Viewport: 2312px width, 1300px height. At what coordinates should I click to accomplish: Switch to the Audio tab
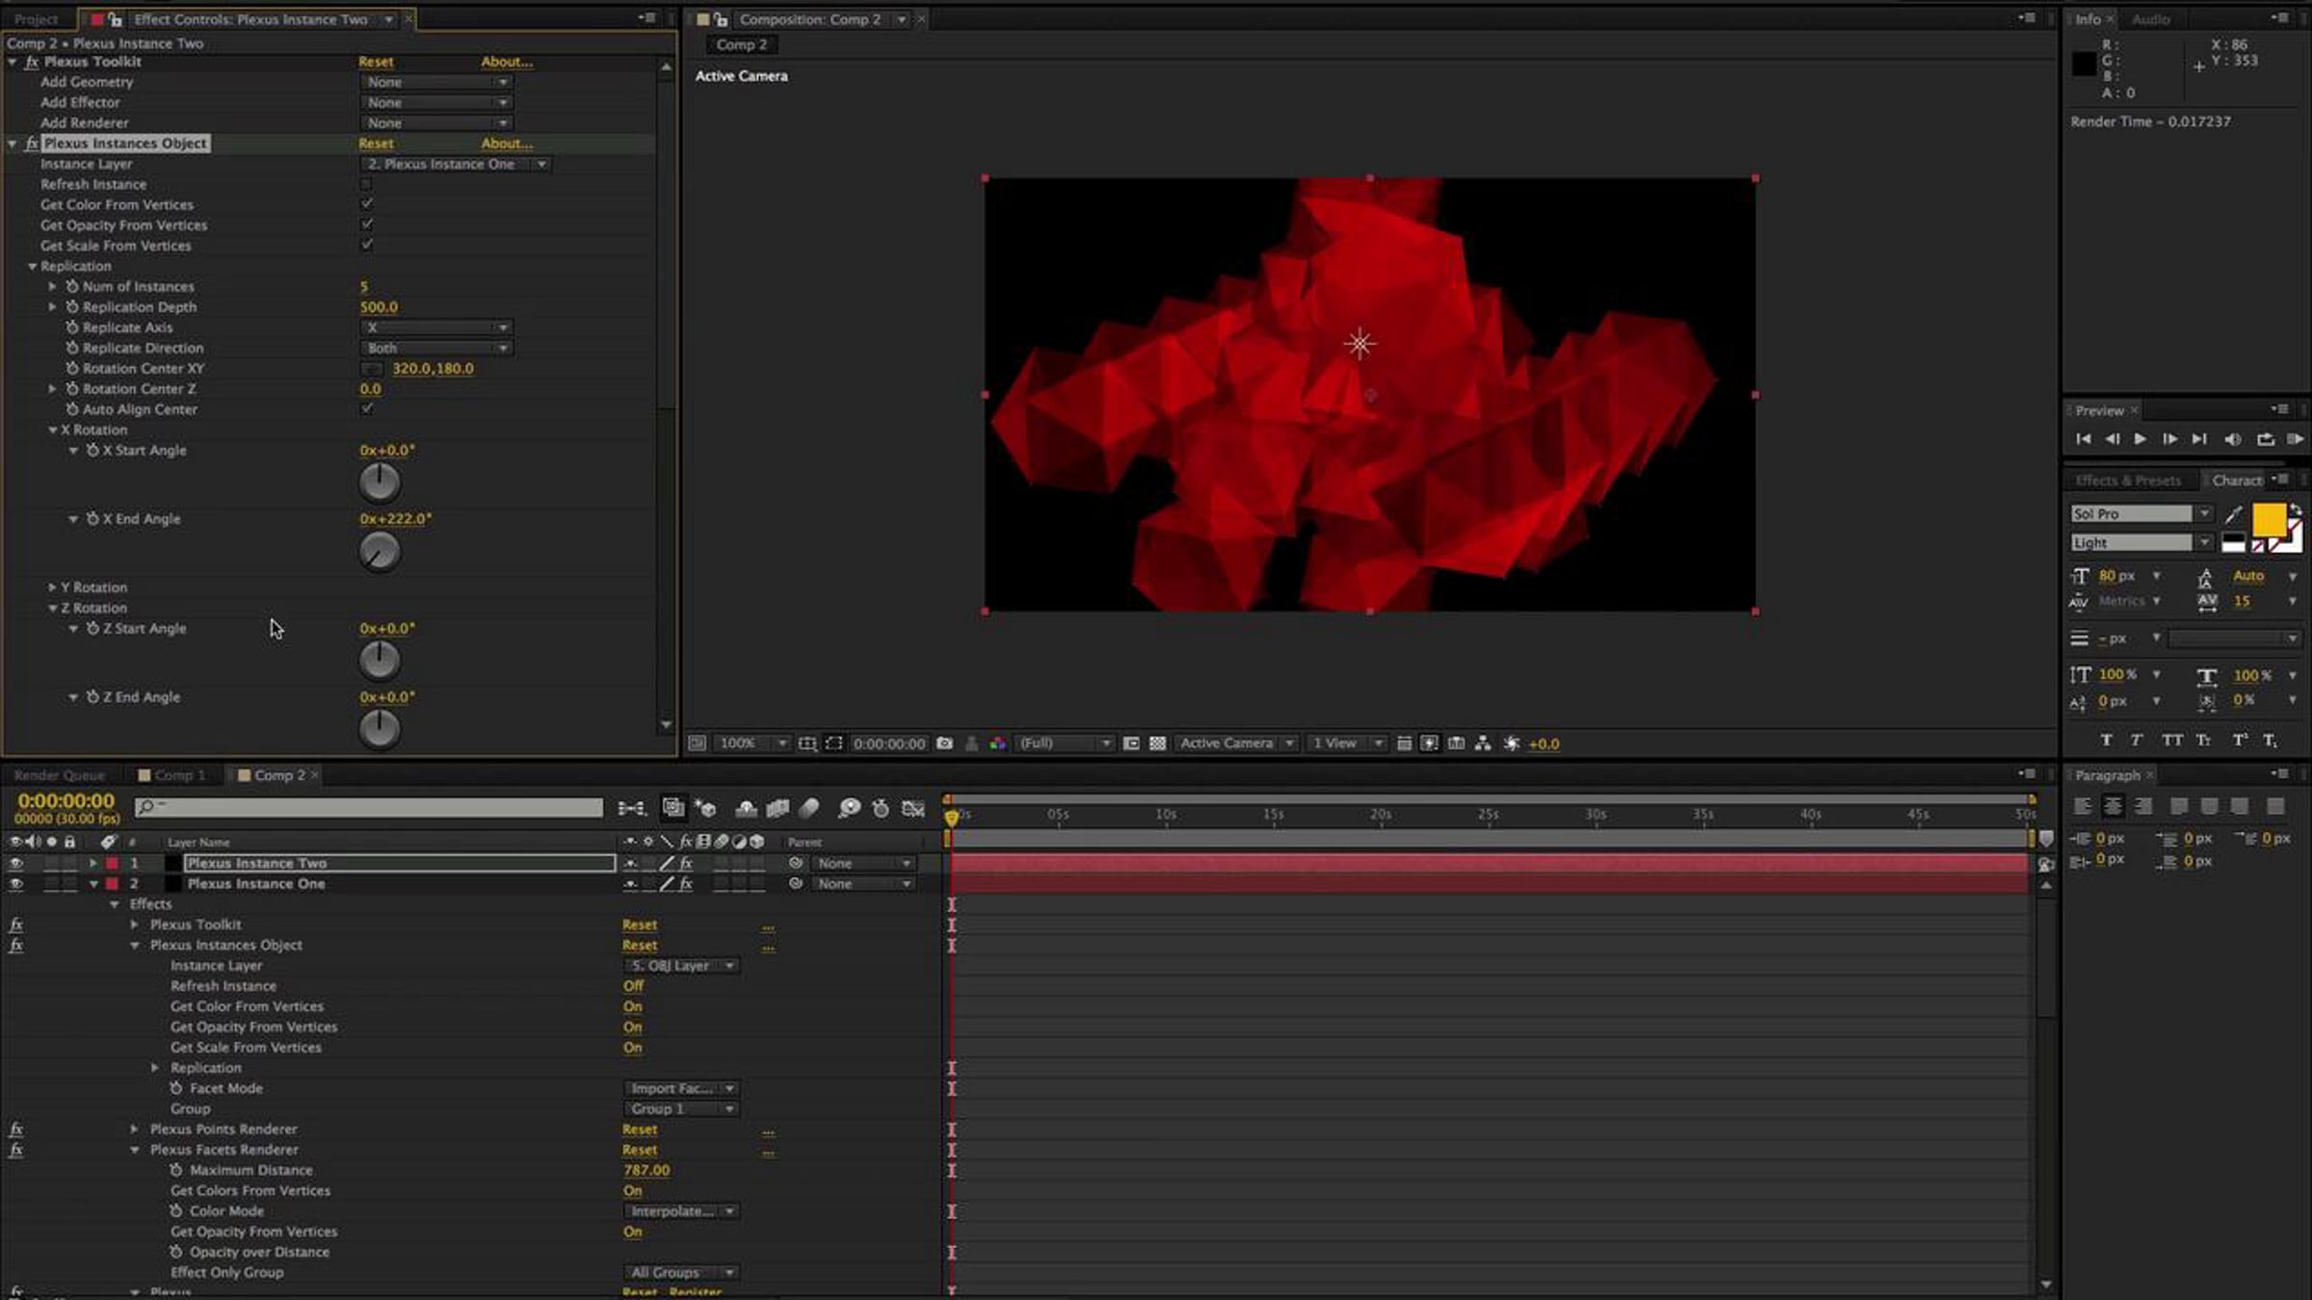click(x=2150, y=19)
